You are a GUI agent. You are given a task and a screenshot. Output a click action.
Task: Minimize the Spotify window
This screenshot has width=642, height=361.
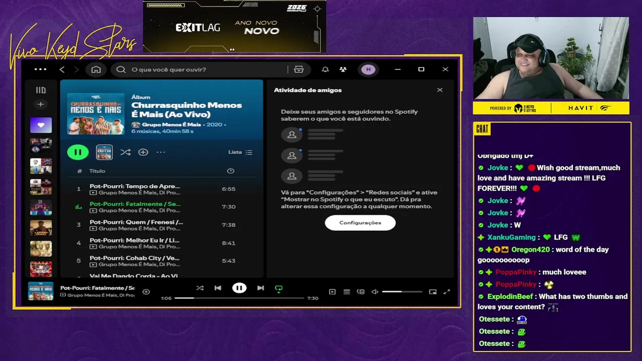point(398,69)
